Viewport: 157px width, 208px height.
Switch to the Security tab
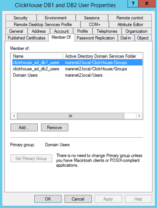pos(21,18)
